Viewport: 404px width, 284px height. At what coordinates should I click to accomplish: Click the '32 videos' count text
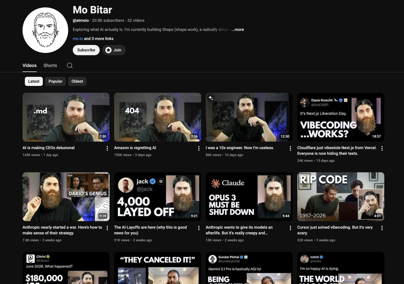click(136, 20)
